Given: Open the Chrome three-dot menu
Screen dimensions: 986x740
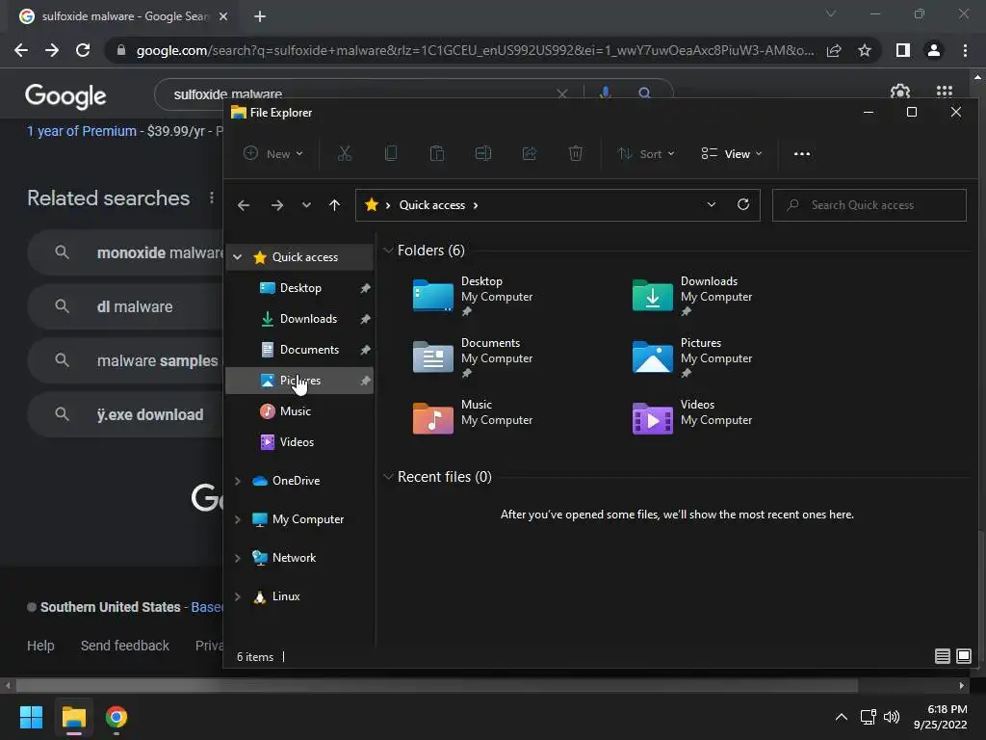Looking at the screenshot, I should 965,50.
